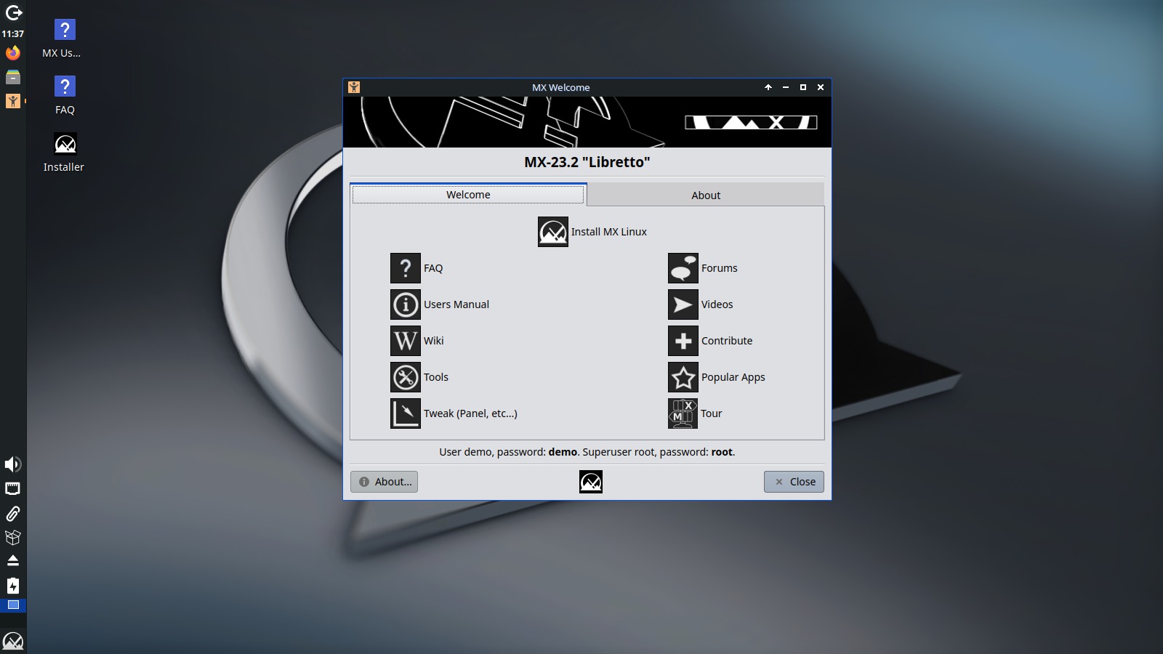Viewport: 1163px width, 654px height.
Task: Click the panel clock showing 11:37
Action: (x=13, y=33)
